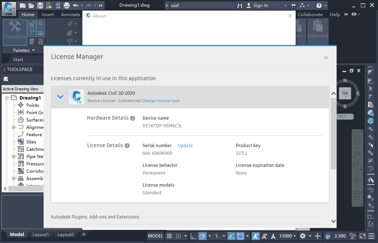378x243 pixels.
Task: Click the search field containing uzzf
Action: (202, 5)
